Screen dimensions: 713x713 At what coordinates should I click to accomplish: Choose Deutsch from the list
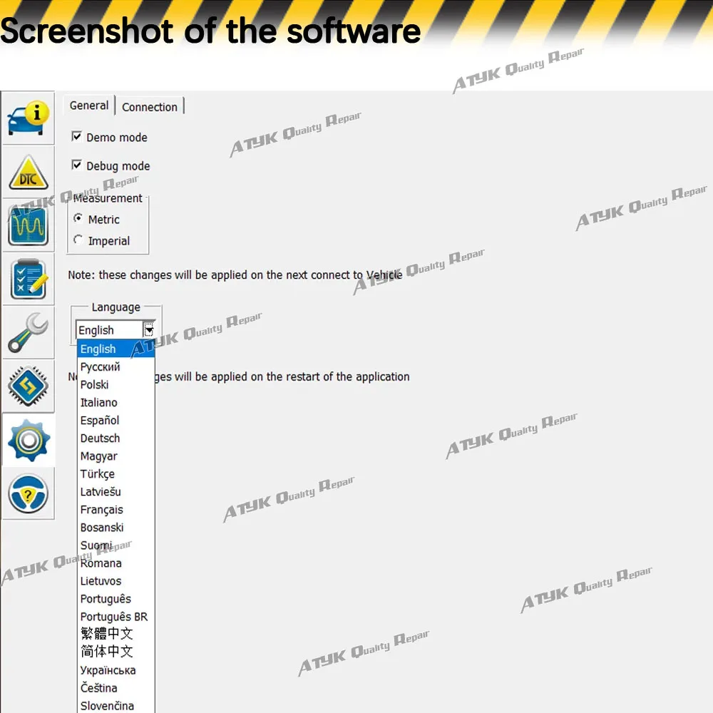click(x=116, y=438)
